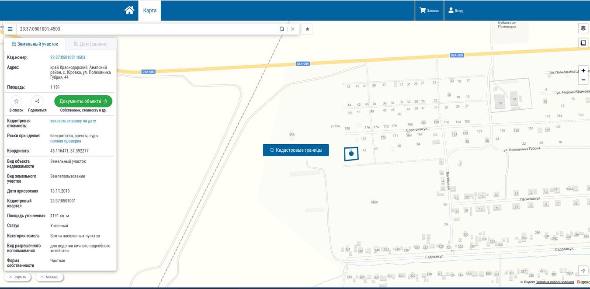Share this parcel via share icon

coord(37,101)
